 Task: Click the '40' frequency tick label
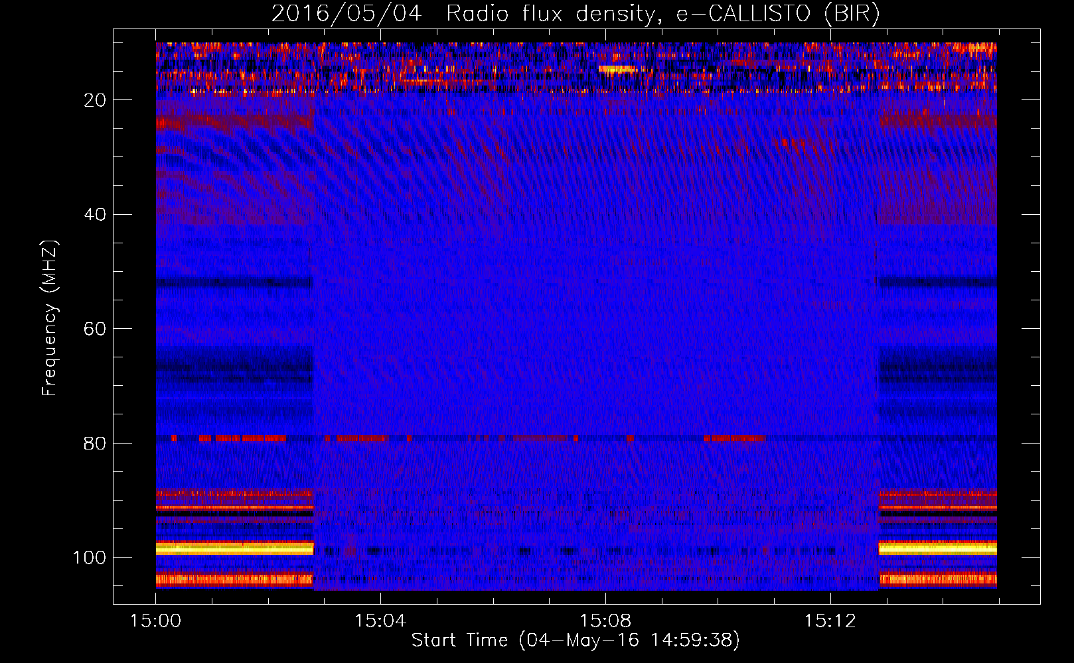pos(95,215)
